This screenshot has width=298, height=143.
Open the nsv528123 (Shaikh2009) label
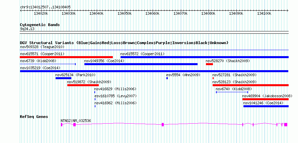pos(234,82)
